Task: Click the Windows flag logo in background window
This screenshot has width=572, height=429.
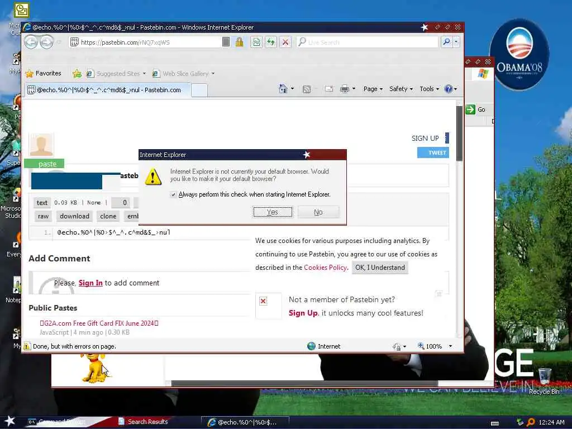Action: [x=483, y=74]
